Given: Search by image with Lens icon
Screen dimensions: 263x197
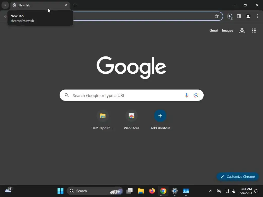Looking at the screenshot, I should coord(196,95).
